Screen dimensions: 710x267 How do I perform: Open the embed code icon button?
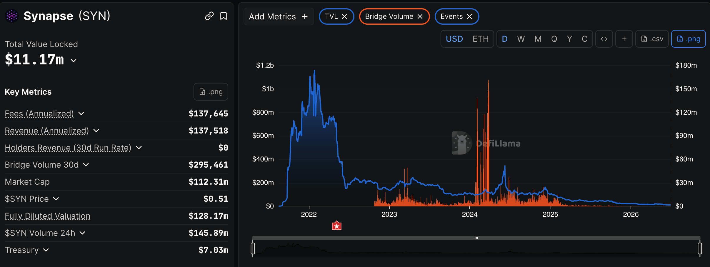click(x=604, y=39)
